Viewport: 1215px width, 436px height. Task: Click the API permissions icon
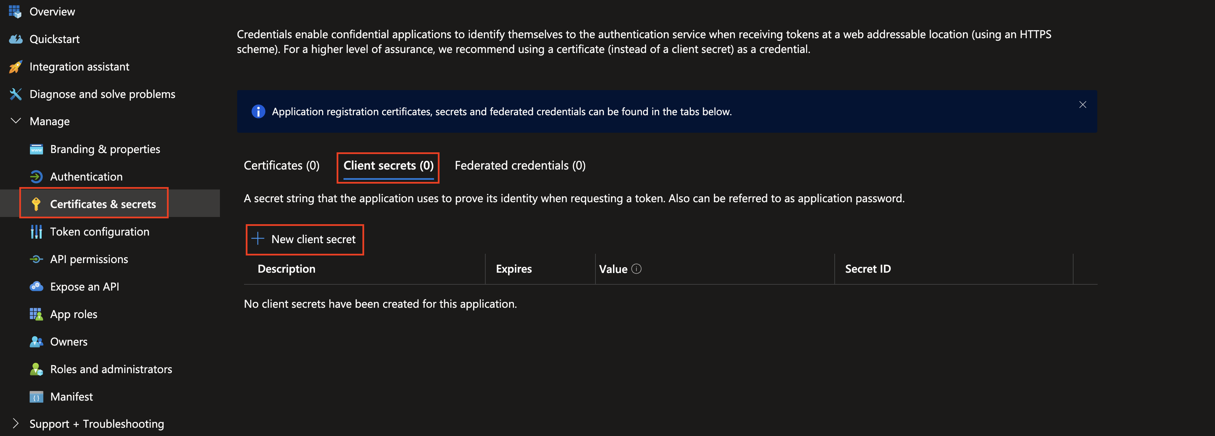[x=36, y=259]
